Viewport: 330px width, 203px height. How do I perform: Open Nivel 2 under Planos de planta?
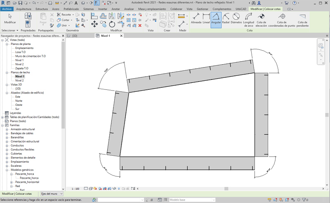coord(19,64)
